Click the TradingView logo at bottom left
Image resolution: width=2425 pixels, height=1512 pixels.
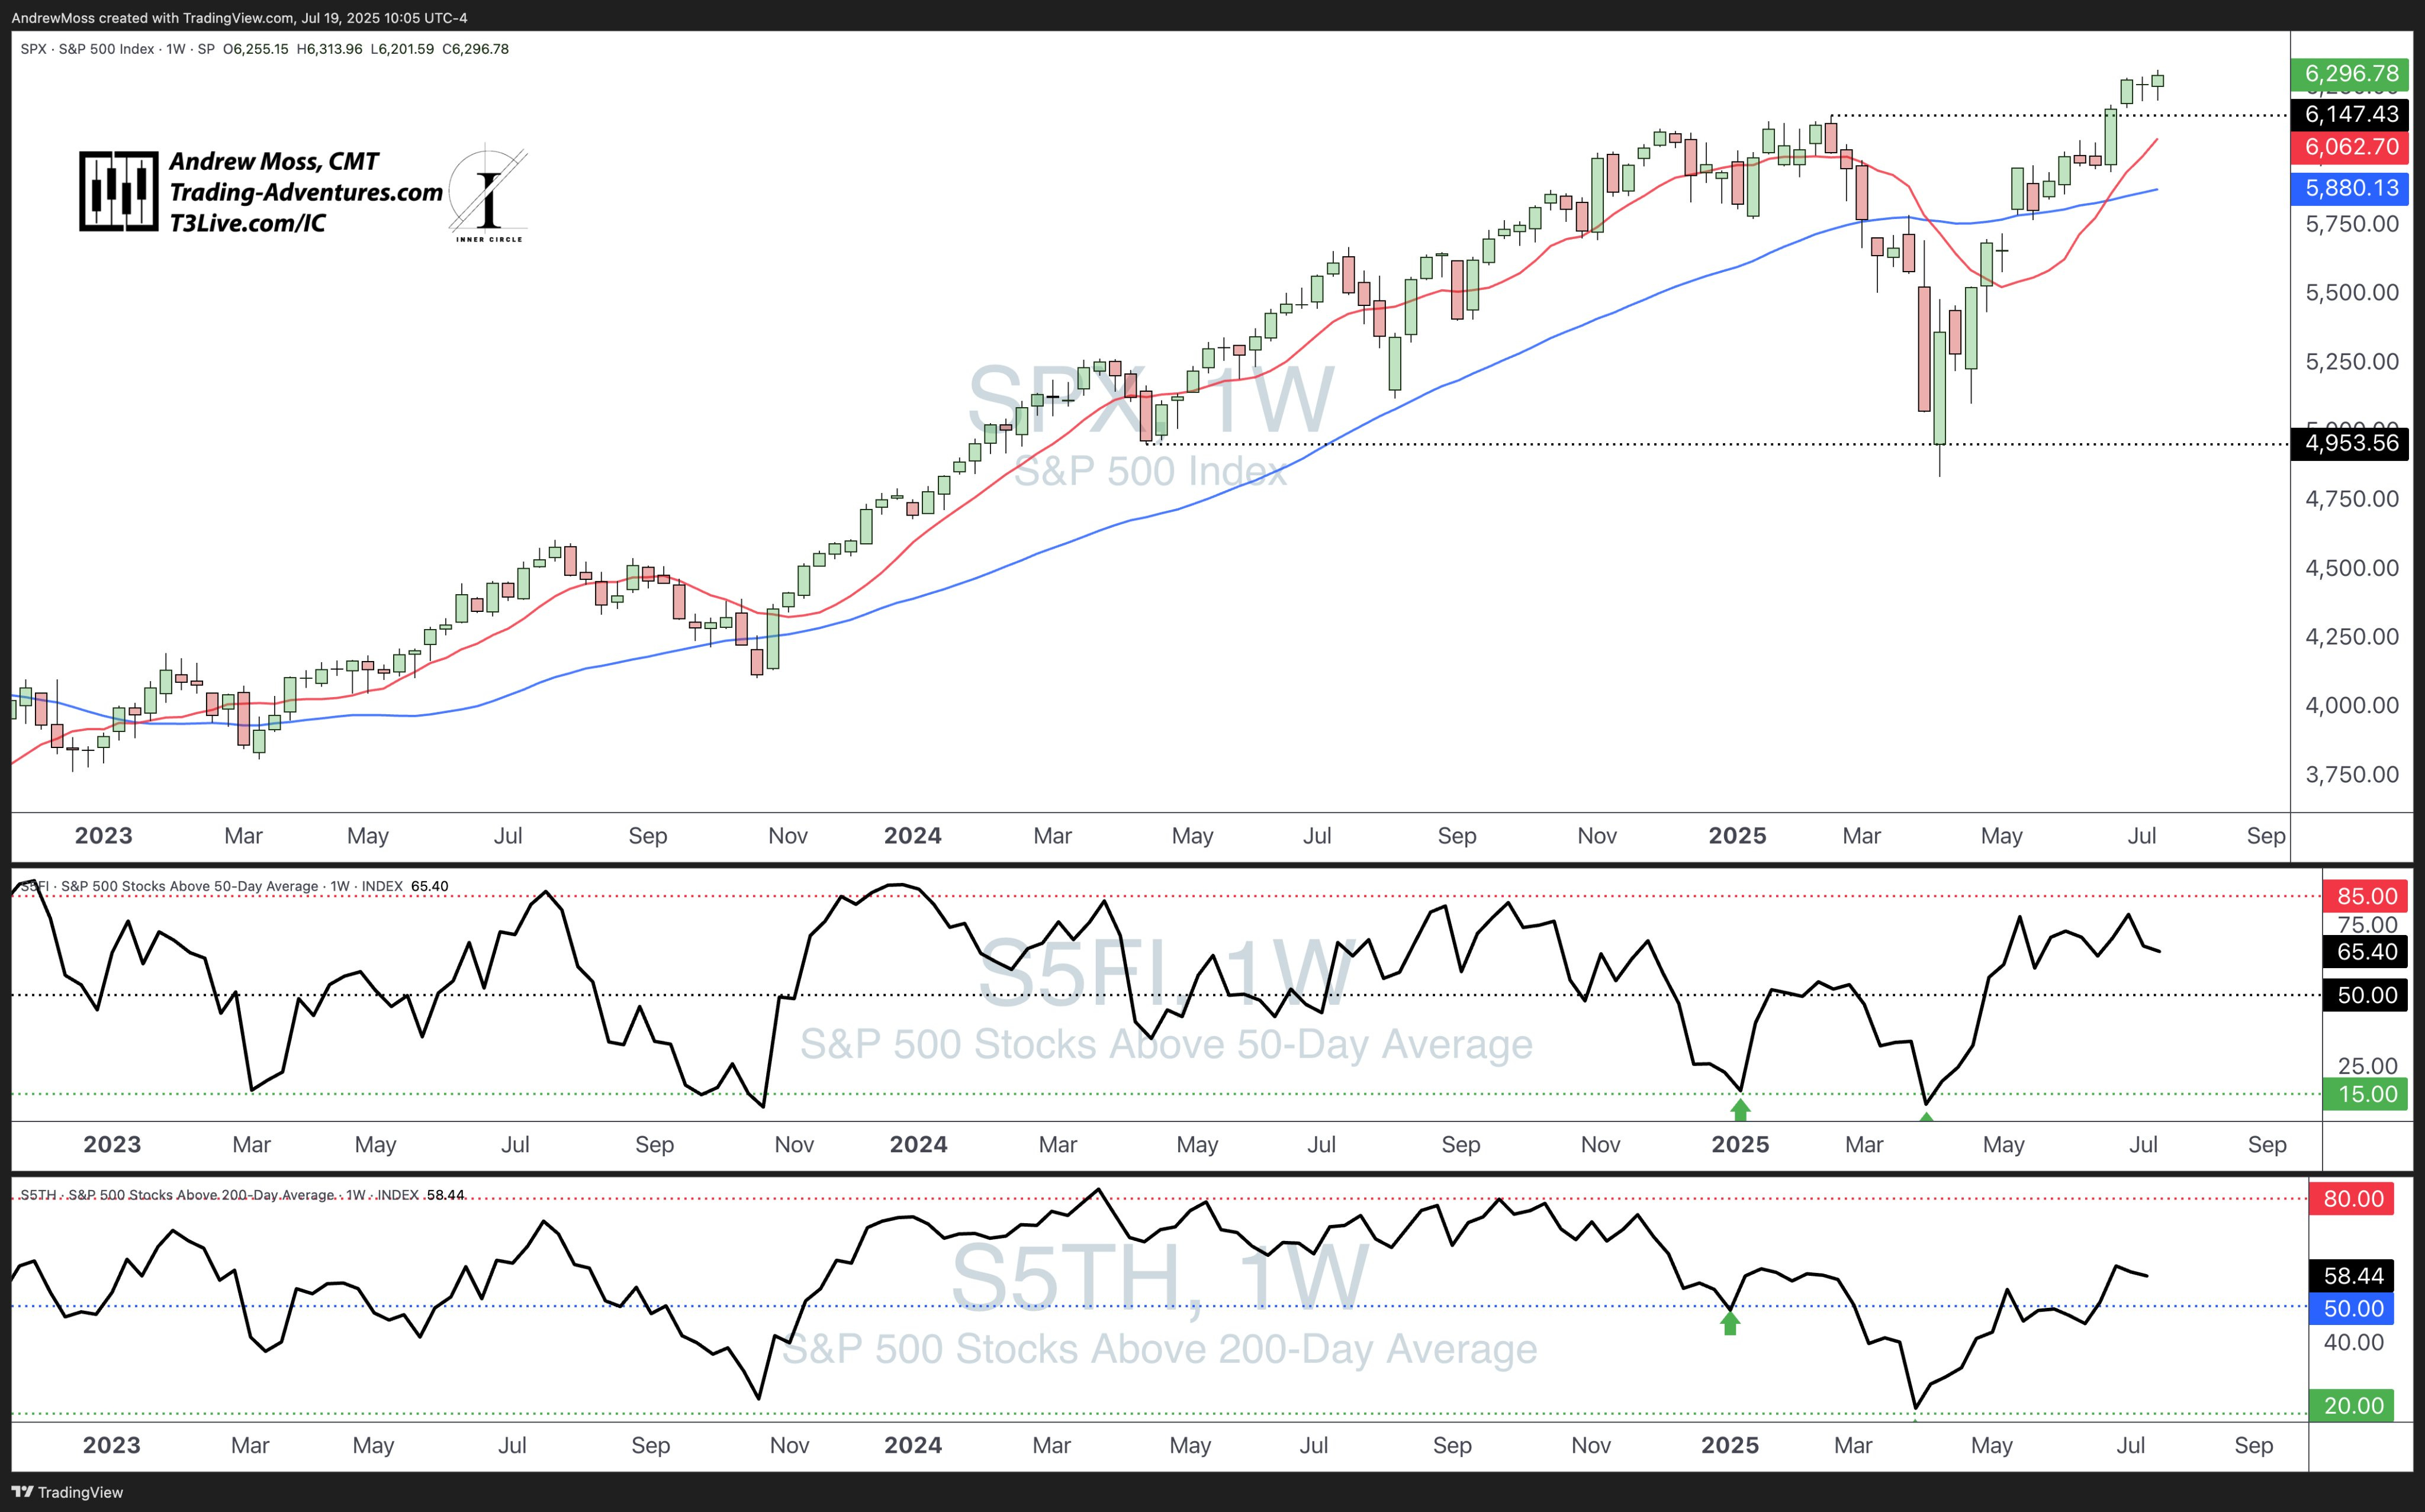coord(66,1492)
